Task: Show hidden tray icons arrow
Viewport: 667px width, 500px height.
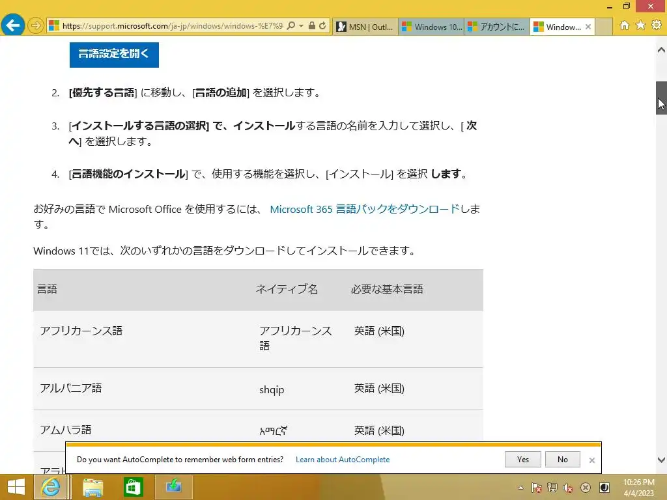Action: tap(520, 488)
